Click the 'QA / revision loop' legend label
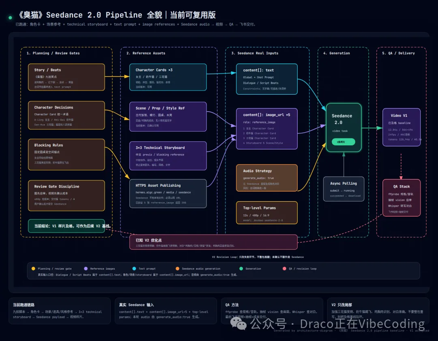The image size is (438, 341). point(303,269)
